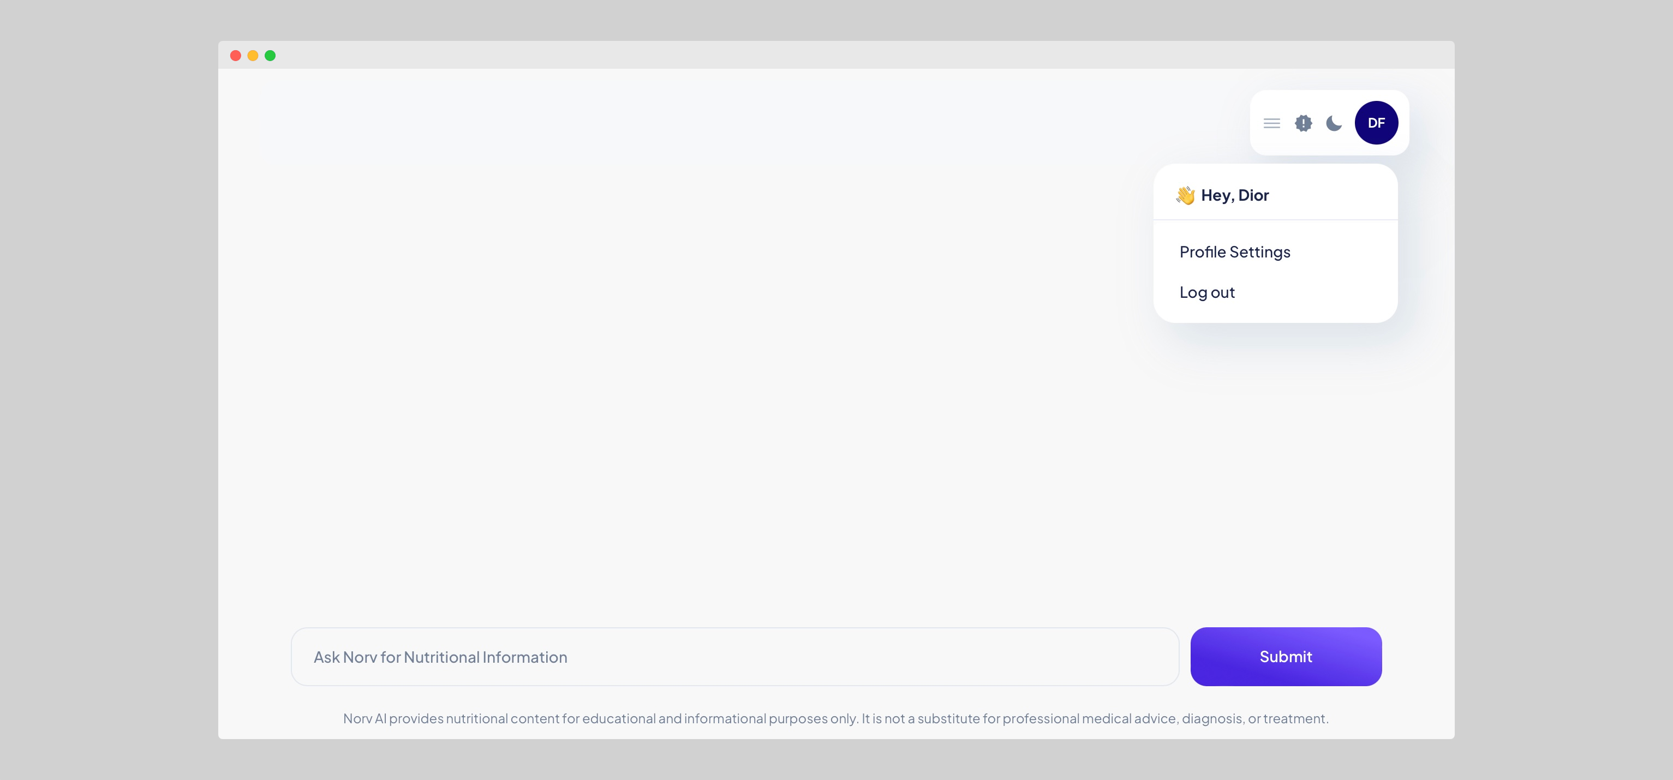Screen dimensions: 1673x780
Task: Click the waving hand emoji
Action: [1185, 195]
